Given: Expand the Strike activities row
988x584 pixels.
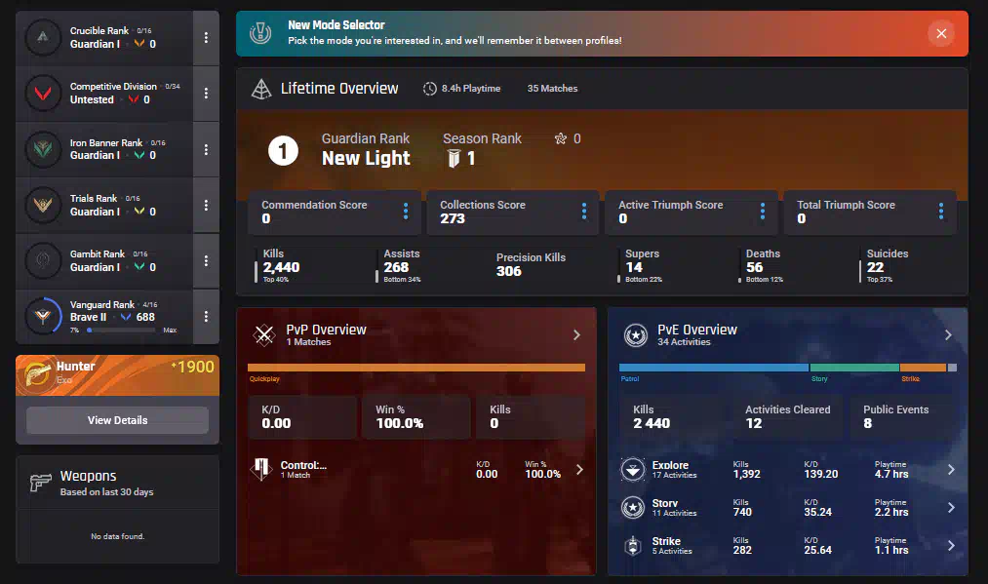Looking at the screenshot, I should point(951,546).
